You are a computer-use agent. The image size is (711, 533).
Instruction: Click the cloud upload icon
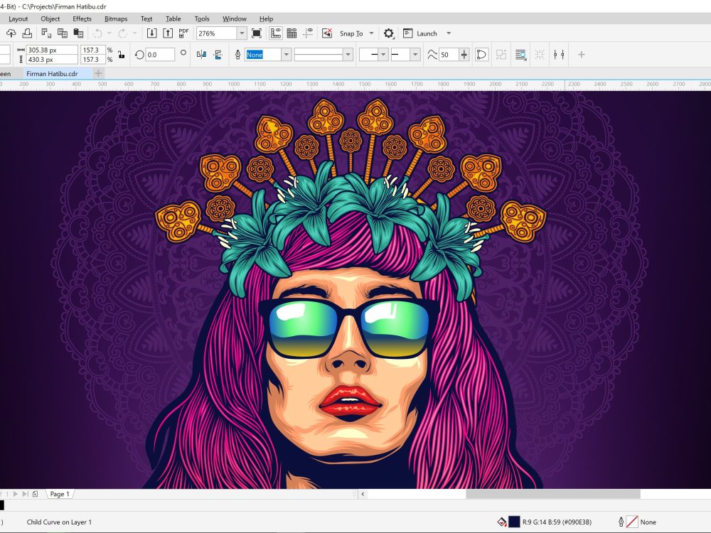coord(11,33)
